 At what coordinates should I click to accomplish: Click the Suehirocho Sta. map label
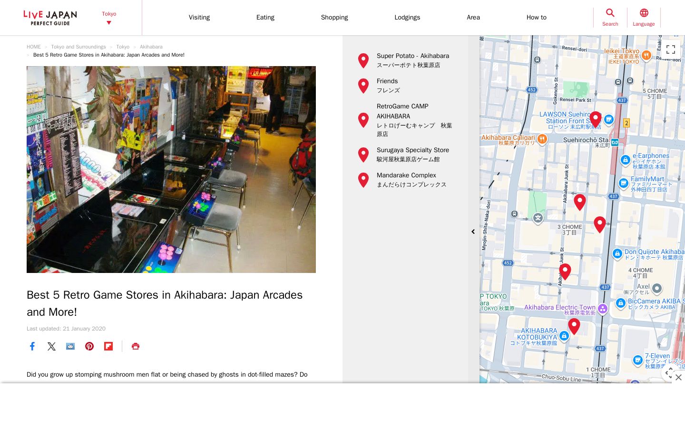(586, 140)
